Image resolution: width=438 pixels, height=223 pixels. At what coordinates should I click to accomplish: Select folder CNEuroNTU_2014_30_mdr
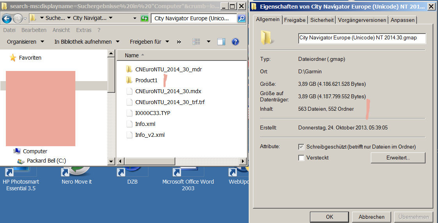pos(168,69)
